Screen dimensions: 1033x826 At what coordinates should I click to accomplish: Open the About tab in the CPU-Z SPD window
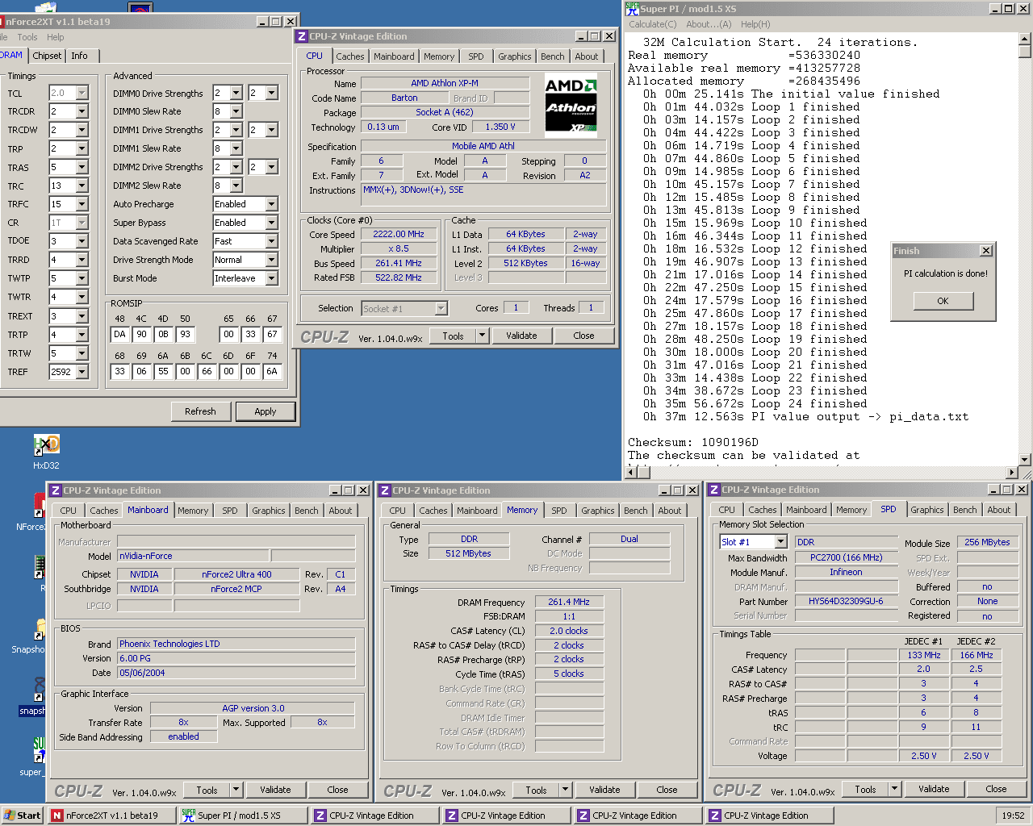pyautogui.click(x=999, y=510)
